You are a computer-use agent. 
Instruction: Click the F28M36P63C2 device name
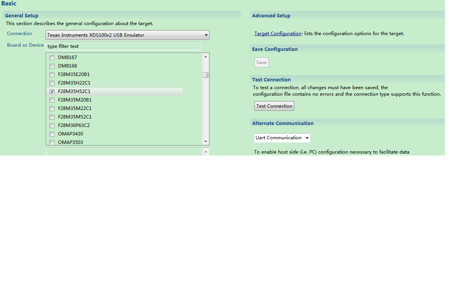[x=74, y=125]
